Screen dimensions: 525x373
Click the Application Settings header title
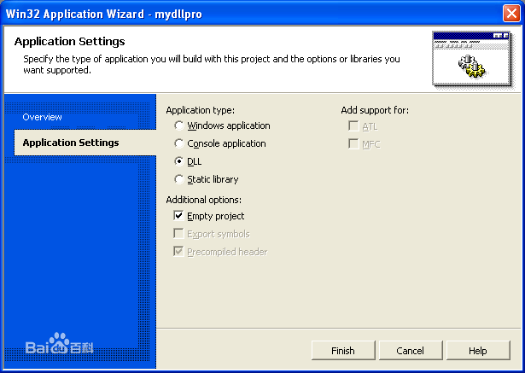click(x=70, y=42)
